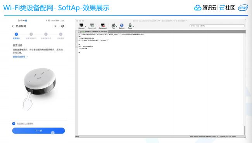The width and height of the screenshot is (252, 143).
Task: Click the mini program close target icon
Action: pos(63,26)
